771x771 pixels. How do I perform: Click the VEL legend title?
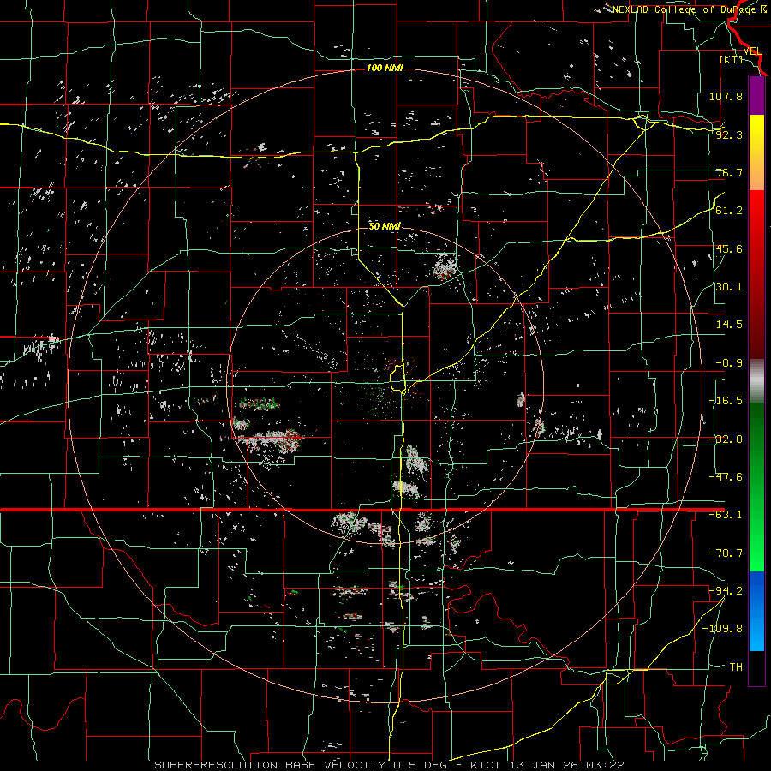[x=752, y=51]
